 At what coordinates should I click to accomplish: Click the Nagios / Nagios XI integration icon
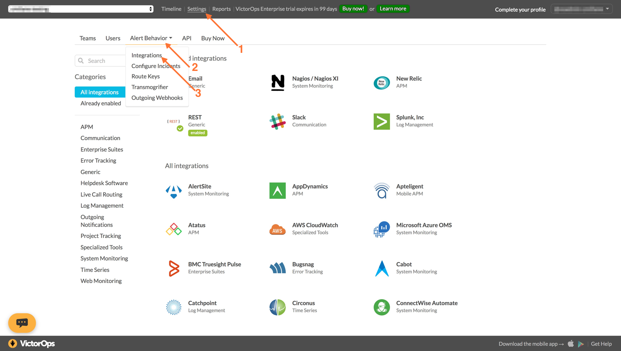click(x=278, y=82)
